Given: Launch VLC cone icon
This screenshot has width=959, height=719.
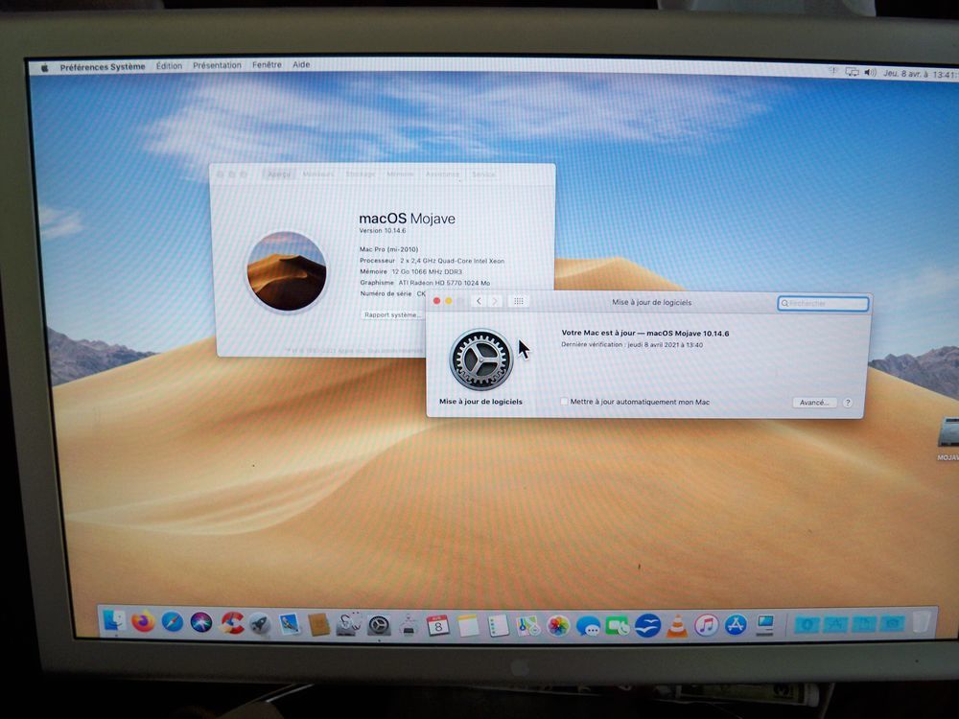Looking at the screenshot, I should [x=676, y=626].
